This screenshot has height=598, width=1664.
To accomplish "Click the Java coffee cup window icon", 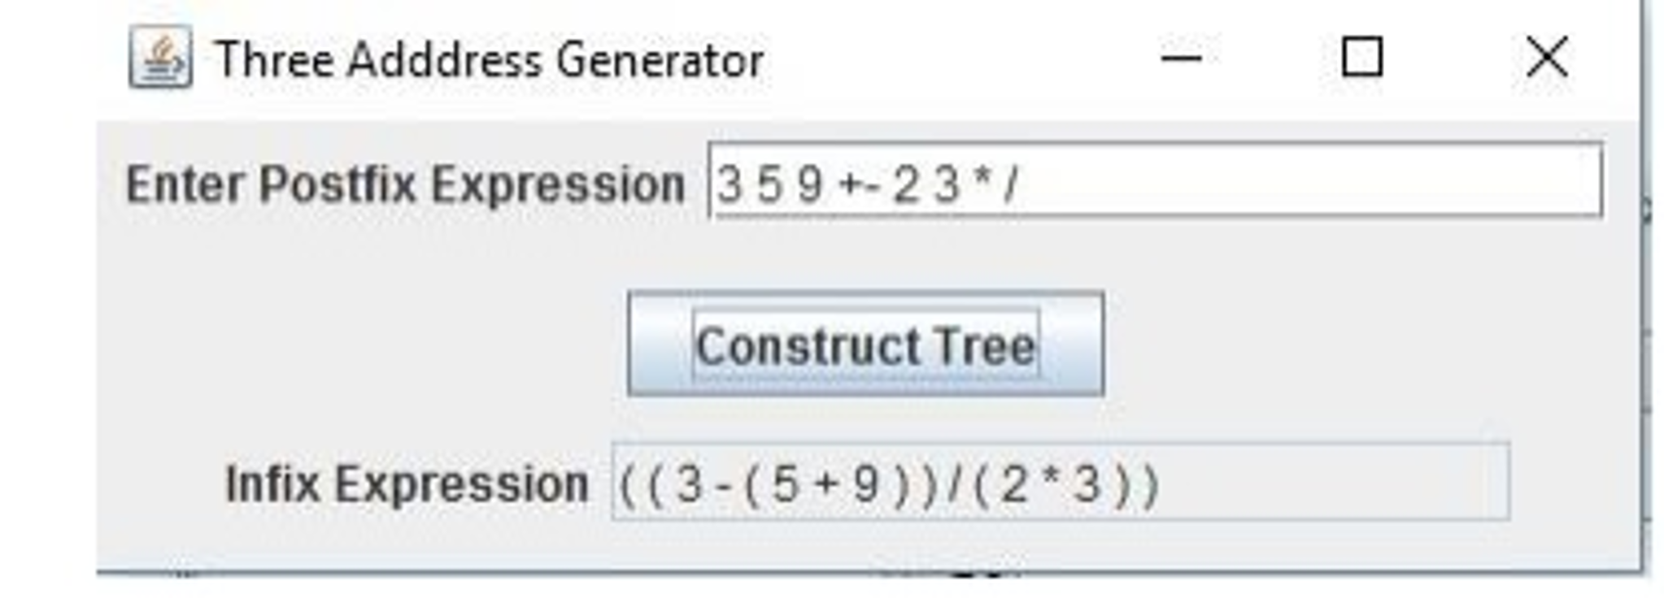I will 160,58.
